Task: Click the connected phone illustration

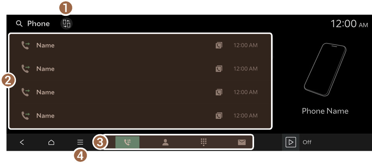Action: tap(325, 69)
